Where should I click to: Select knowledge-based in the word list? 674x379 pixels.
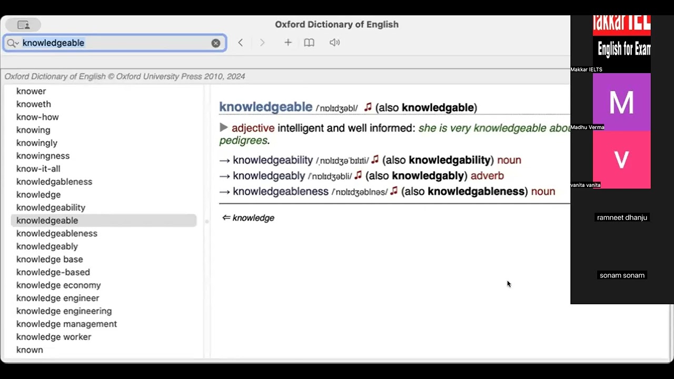click(53, 272)
